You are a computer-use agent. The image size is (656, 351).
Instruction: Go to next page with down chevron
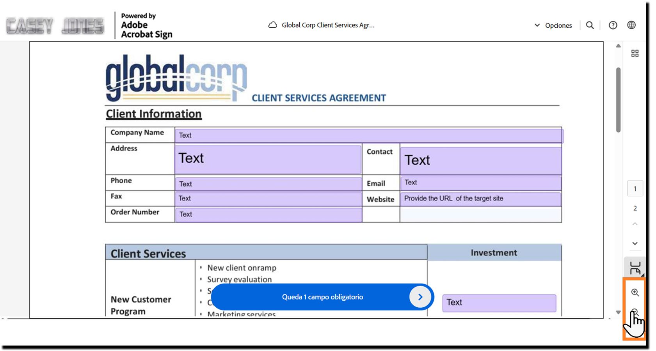click(635, 243)
